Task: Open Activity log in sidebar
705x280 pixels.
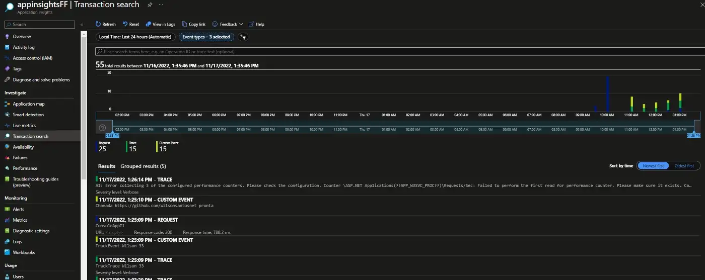Action: coord(24,47)
